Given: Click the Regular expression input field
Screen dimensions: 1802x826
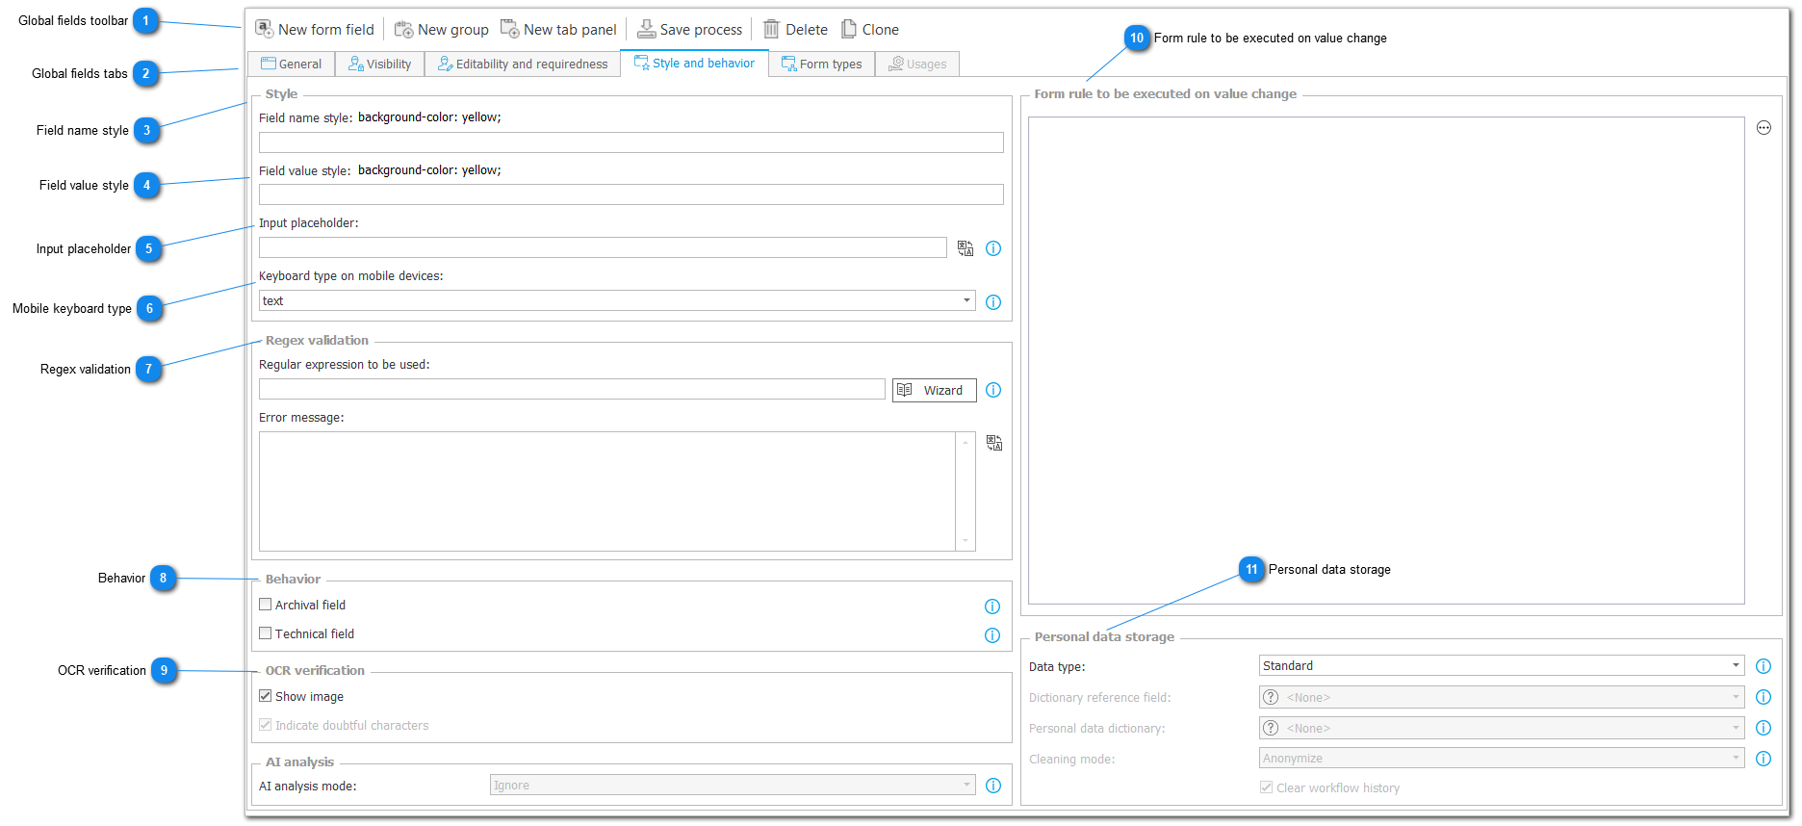Looking at the screenshot, I should 572,389.
